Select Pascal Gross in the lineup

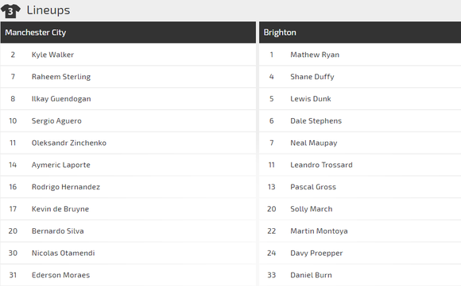tap(313, 187)
